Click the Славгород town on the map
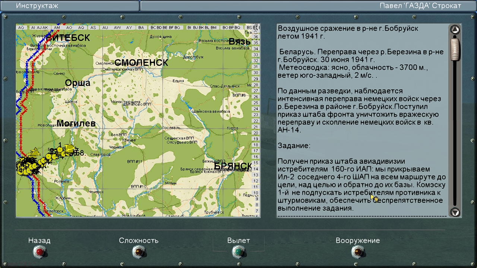This screenshot has width=477, height=268. (x=100, y=154)
